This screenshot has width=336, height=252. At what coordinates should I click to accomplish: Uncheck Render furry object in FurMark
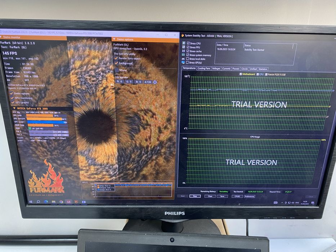coord(116,58)
